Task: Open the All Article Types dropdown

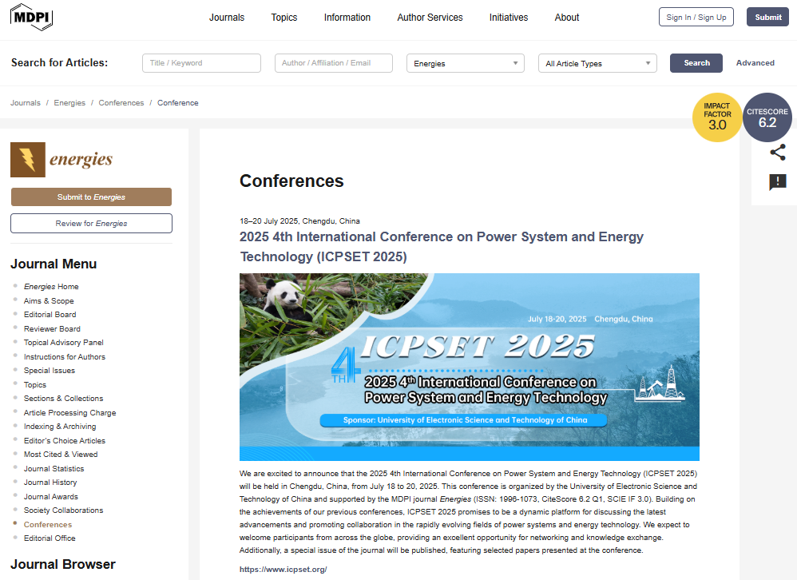Action: 597,64
